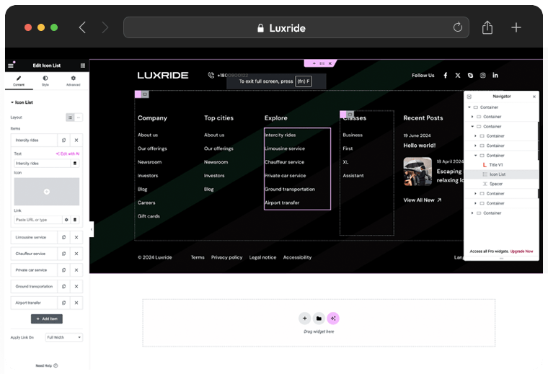Screen dimensions: 548x374
Task: Switch to the Advanced tab
Action: pos(73,81)
